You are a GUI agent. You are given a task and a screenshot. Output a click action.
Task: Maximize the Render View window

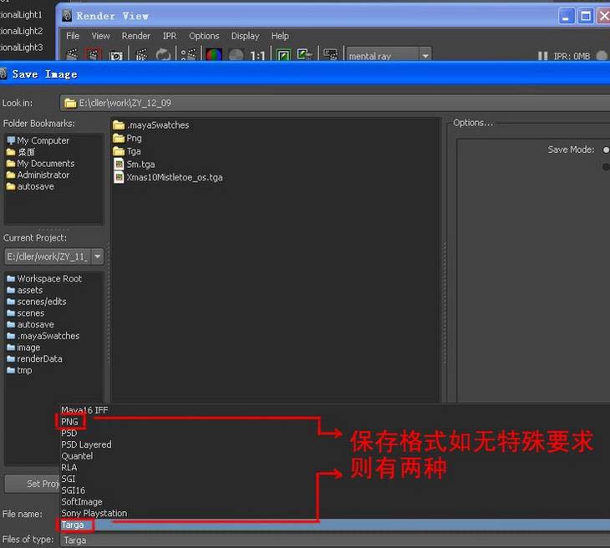pos(586,16)
